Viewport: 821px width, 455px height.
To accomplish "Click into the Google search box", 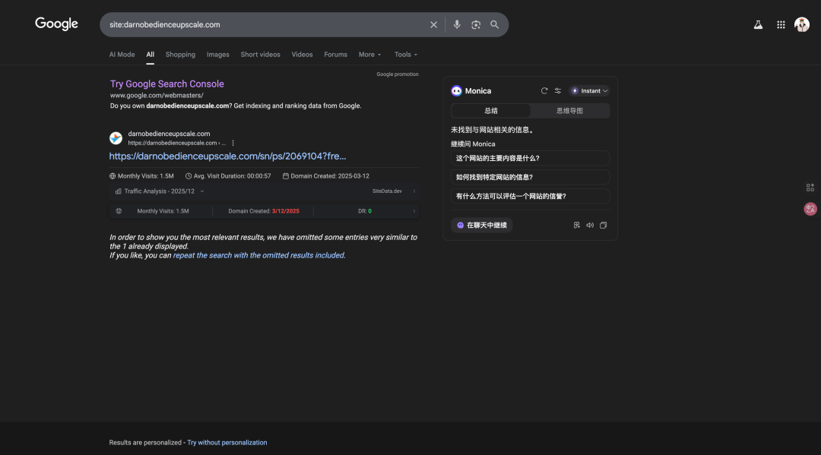I will click(x=267, y=24).
